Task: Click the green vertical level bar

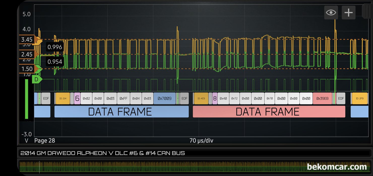Action: (26, 99)
